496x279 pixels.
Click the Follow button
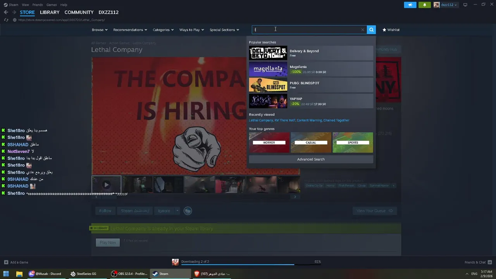(x=105, y=211)
